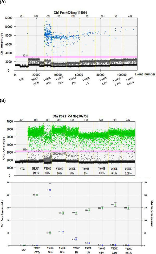Click the green marker labeled 149
156x254 pixels.
pyautogui.click(x=128, y=208)
